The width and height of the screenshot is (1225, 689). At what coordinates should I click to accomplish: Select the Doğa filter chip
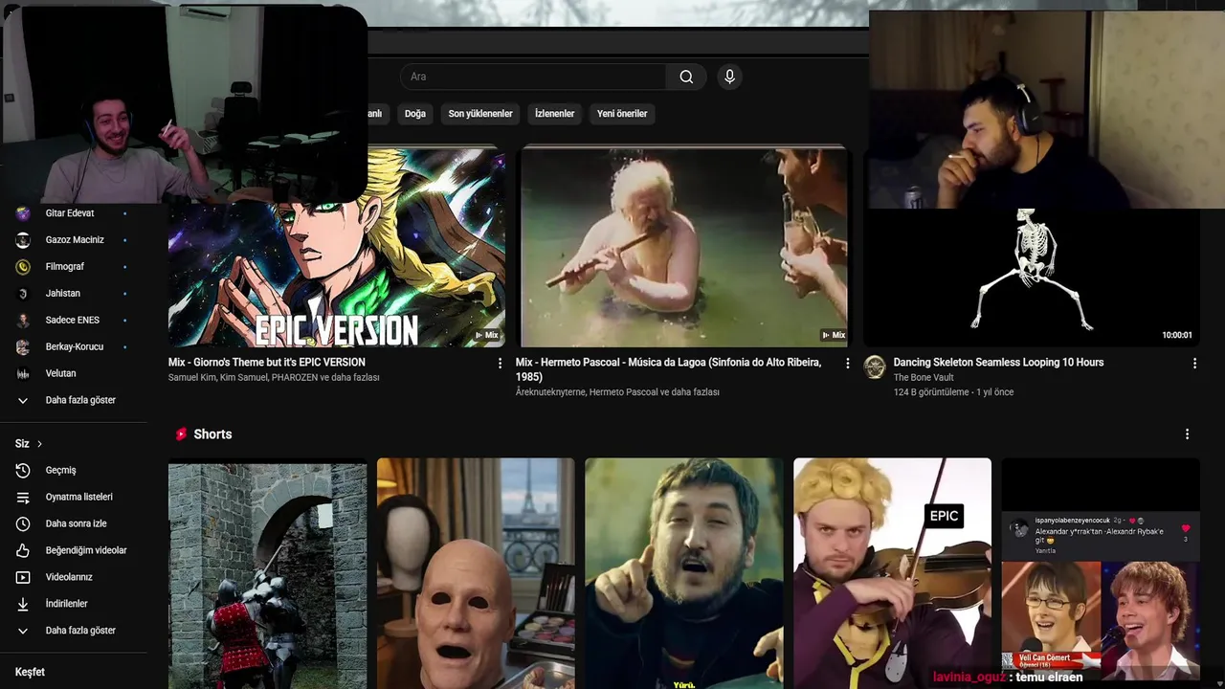pos(415,114)
